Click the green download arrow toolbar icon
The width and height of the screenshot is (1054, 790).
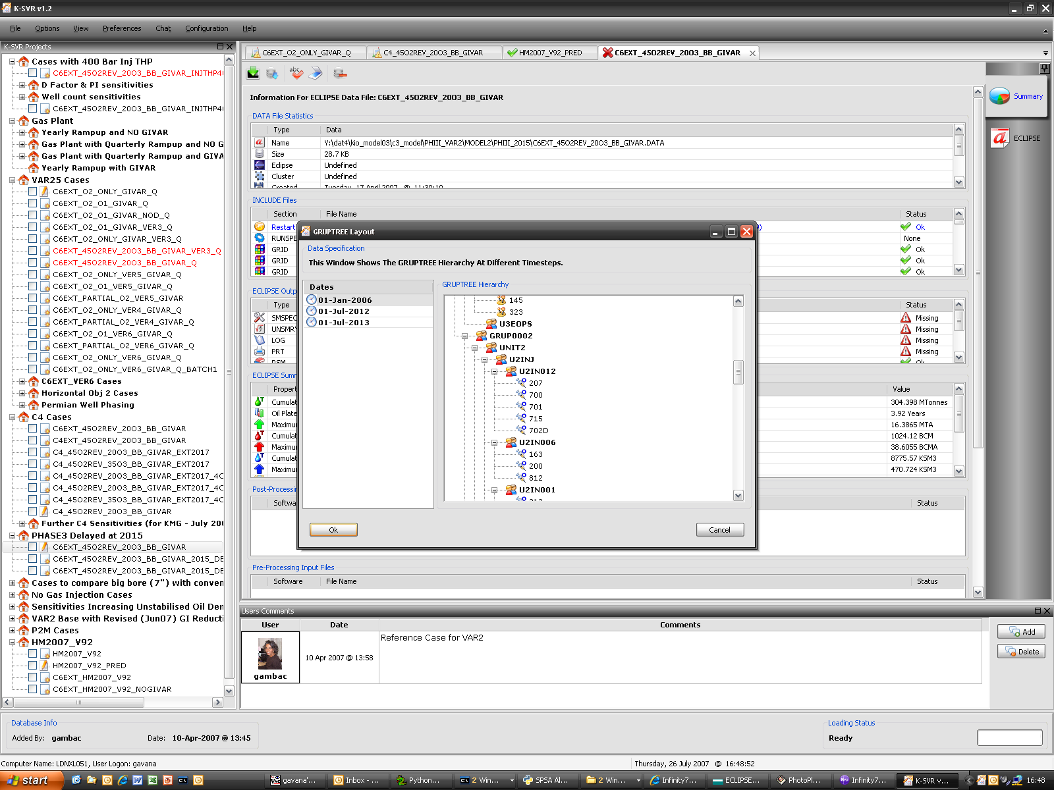point(253,73)
